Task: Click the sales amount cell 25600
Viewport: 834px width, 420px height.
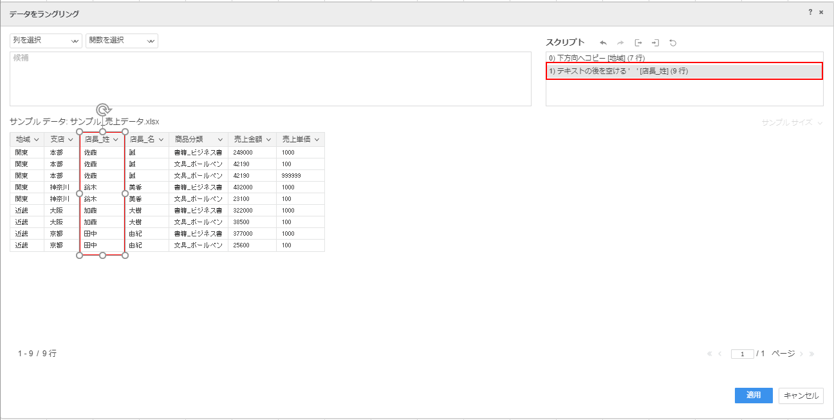Action: coord(252,245)
